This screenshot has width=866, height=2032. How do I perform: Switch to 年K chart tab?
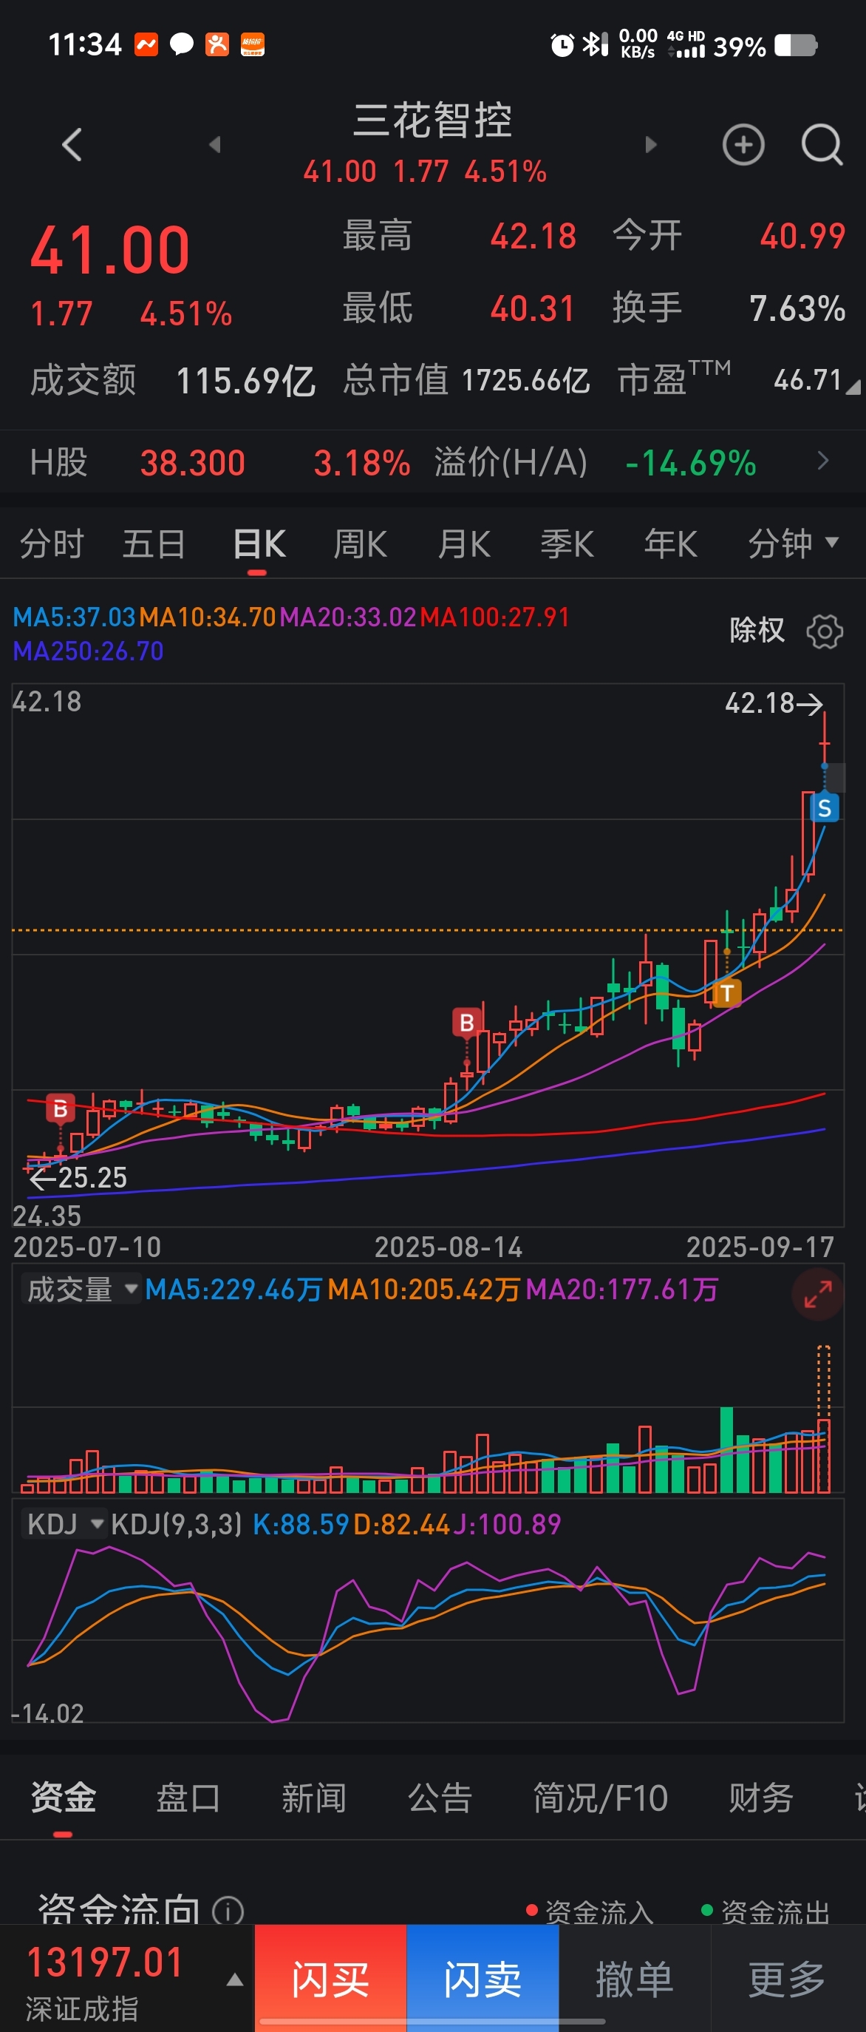[x=671, y=543]
